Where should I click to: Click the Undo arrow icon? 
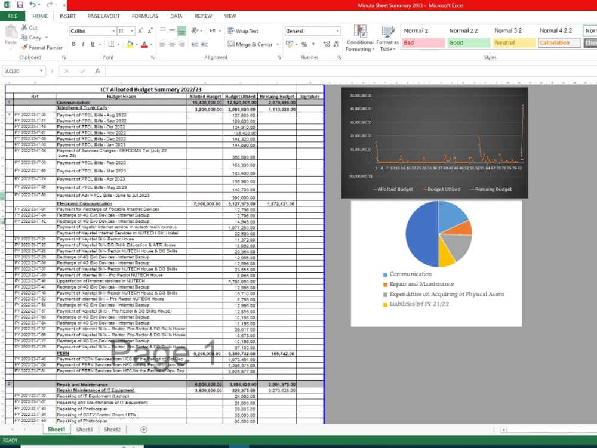coord(32,5)
